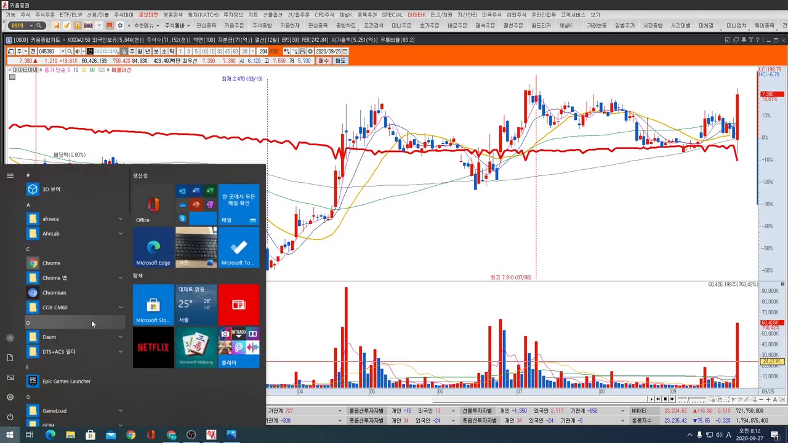Toggle weekly (주) chart period button
Screen dimensions: 788x443
[132, 51]
